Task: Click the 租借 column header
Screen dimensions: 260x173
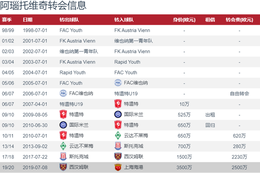Action: [x=210, y=20]
